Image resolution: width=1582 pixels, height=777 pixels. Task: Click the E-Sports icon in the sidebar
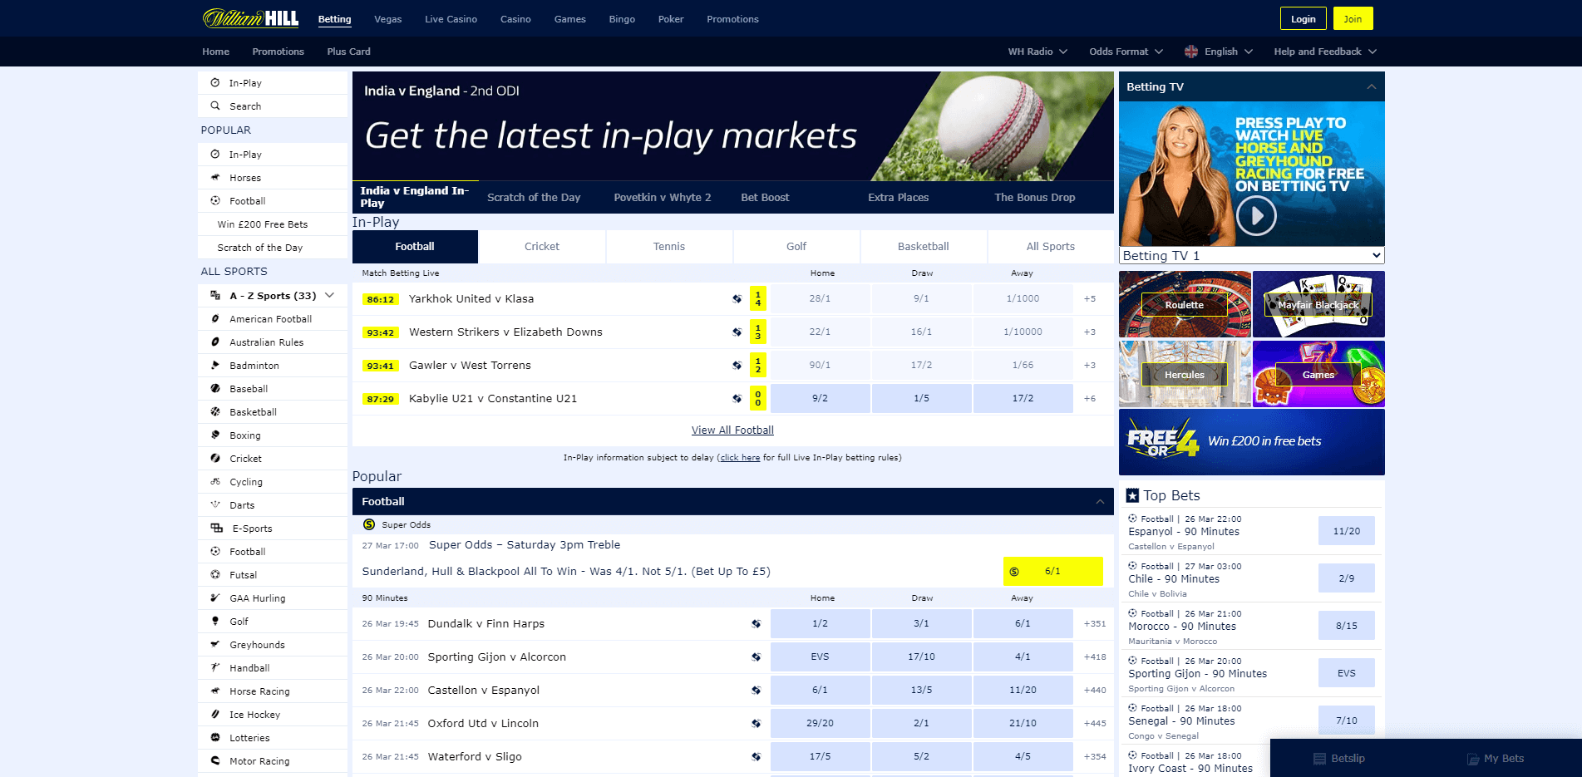[215, 528]
